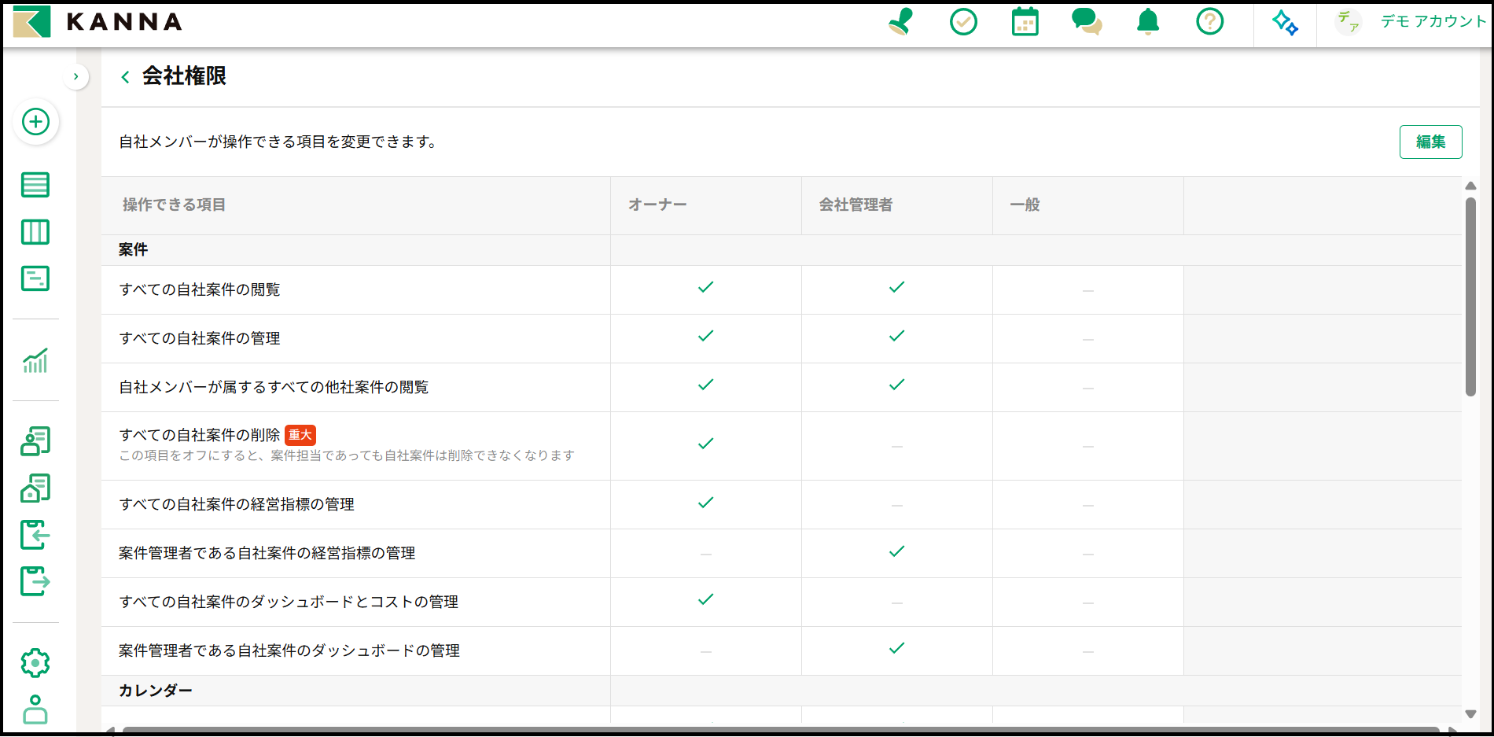1494x737 pixels.
Task: Click the 案件 section heading
Action: (x=133, y=250)
